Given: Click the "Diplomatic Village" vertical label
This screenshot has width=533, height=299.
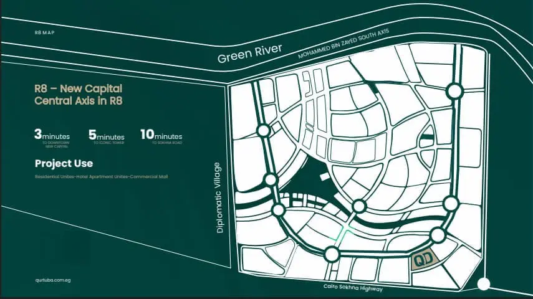Looking at the screenshot, I should click(x=218, y=197).
